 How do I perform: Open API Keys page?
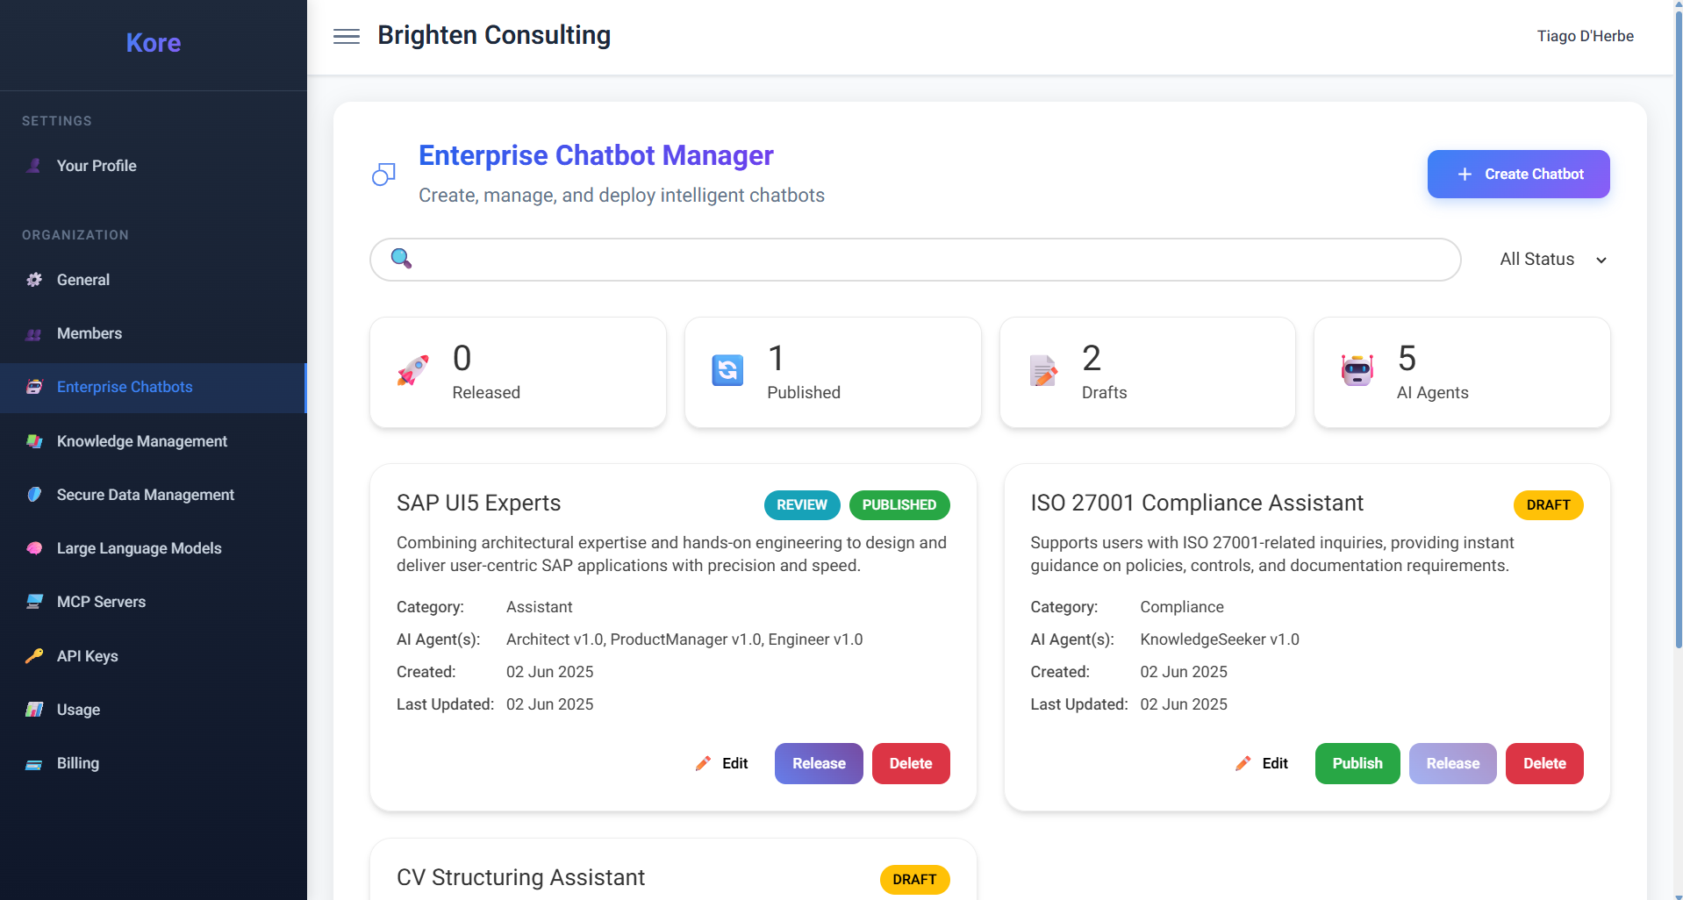click(154, 656)
